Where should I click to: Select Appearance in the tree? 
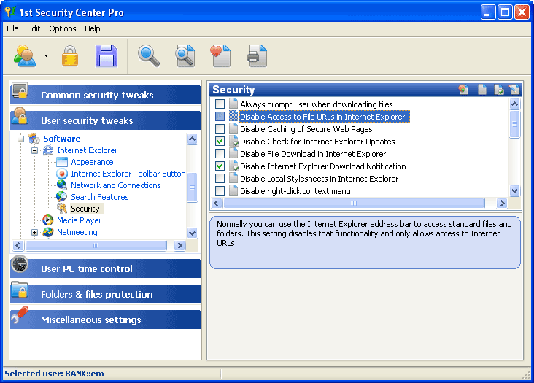pyautogui.click(x=92, y=162)
